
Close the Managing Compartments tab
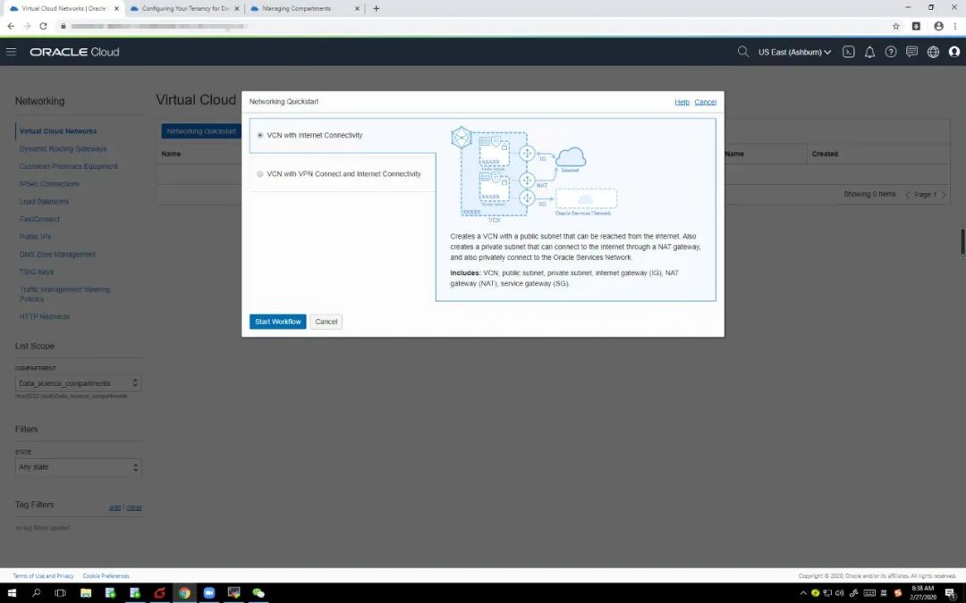357,9
